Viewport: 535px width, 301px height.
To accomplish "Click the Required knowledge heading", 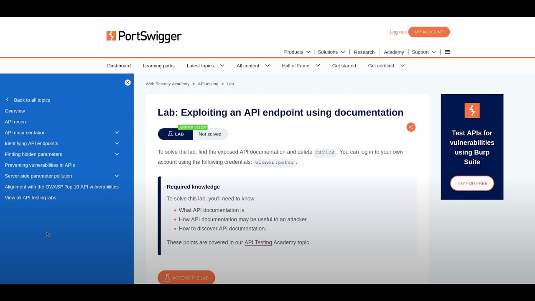I will [193, 187].
